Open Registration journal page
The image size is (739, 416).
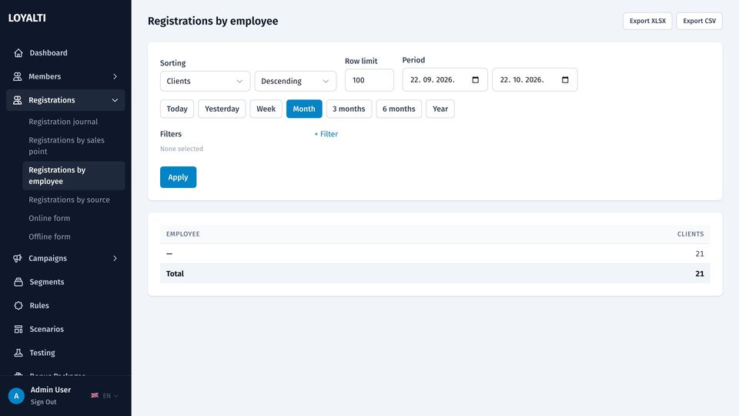coord(63,122)
